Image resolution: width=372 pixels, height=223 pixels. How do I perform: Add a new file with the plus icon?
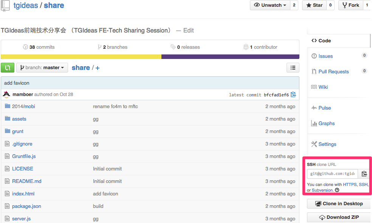(98, 68)
